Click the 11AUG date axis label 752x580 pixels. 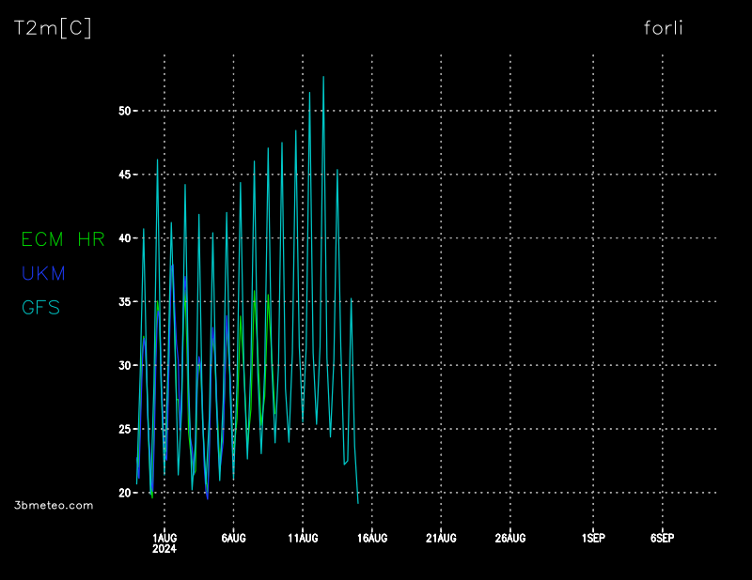click(303, 537)
